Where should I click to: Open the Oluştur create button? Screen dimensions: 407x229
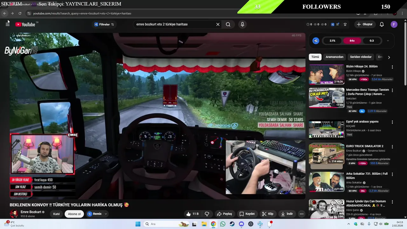[365, 24]
